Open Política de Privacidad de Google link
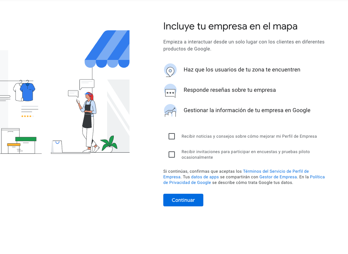Image resolution: width=348 pixels, height=254 pixels. (244, 180)
